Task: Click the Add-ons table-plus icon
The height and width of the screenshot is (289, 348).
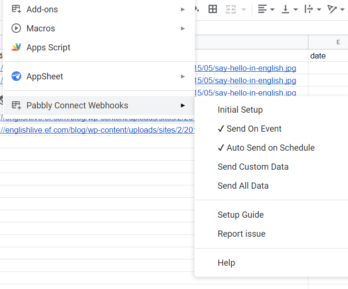Action: point(16,10)
